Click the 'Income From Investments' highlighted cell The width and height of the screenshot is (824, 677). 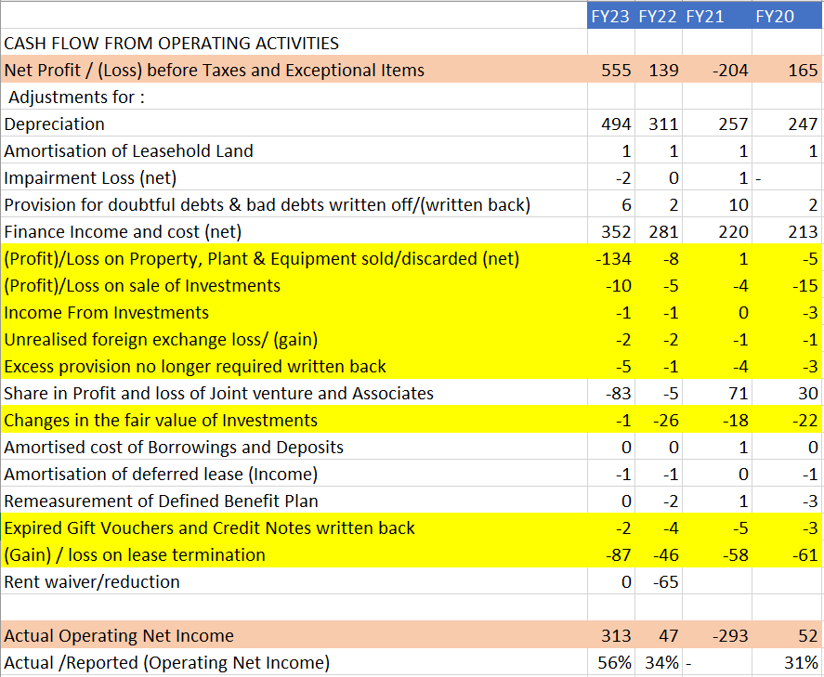107,312
